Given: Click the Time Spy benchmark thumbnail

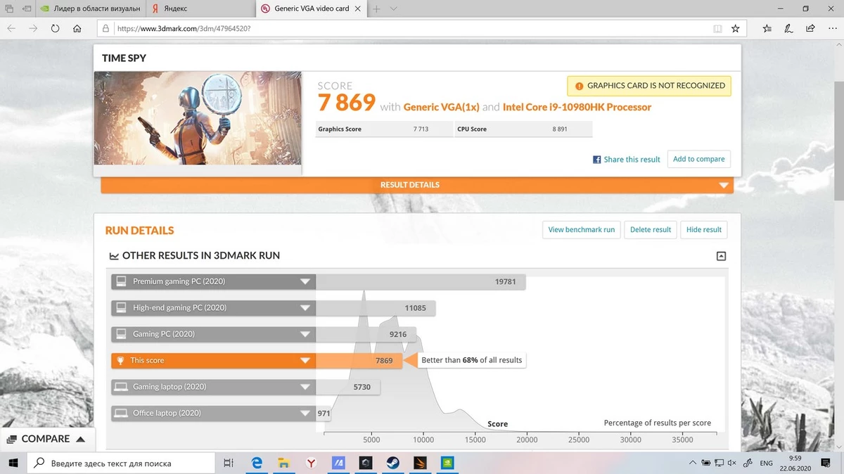Looking at the screenshot, I should pyautogui.click(x=198, y=118).
